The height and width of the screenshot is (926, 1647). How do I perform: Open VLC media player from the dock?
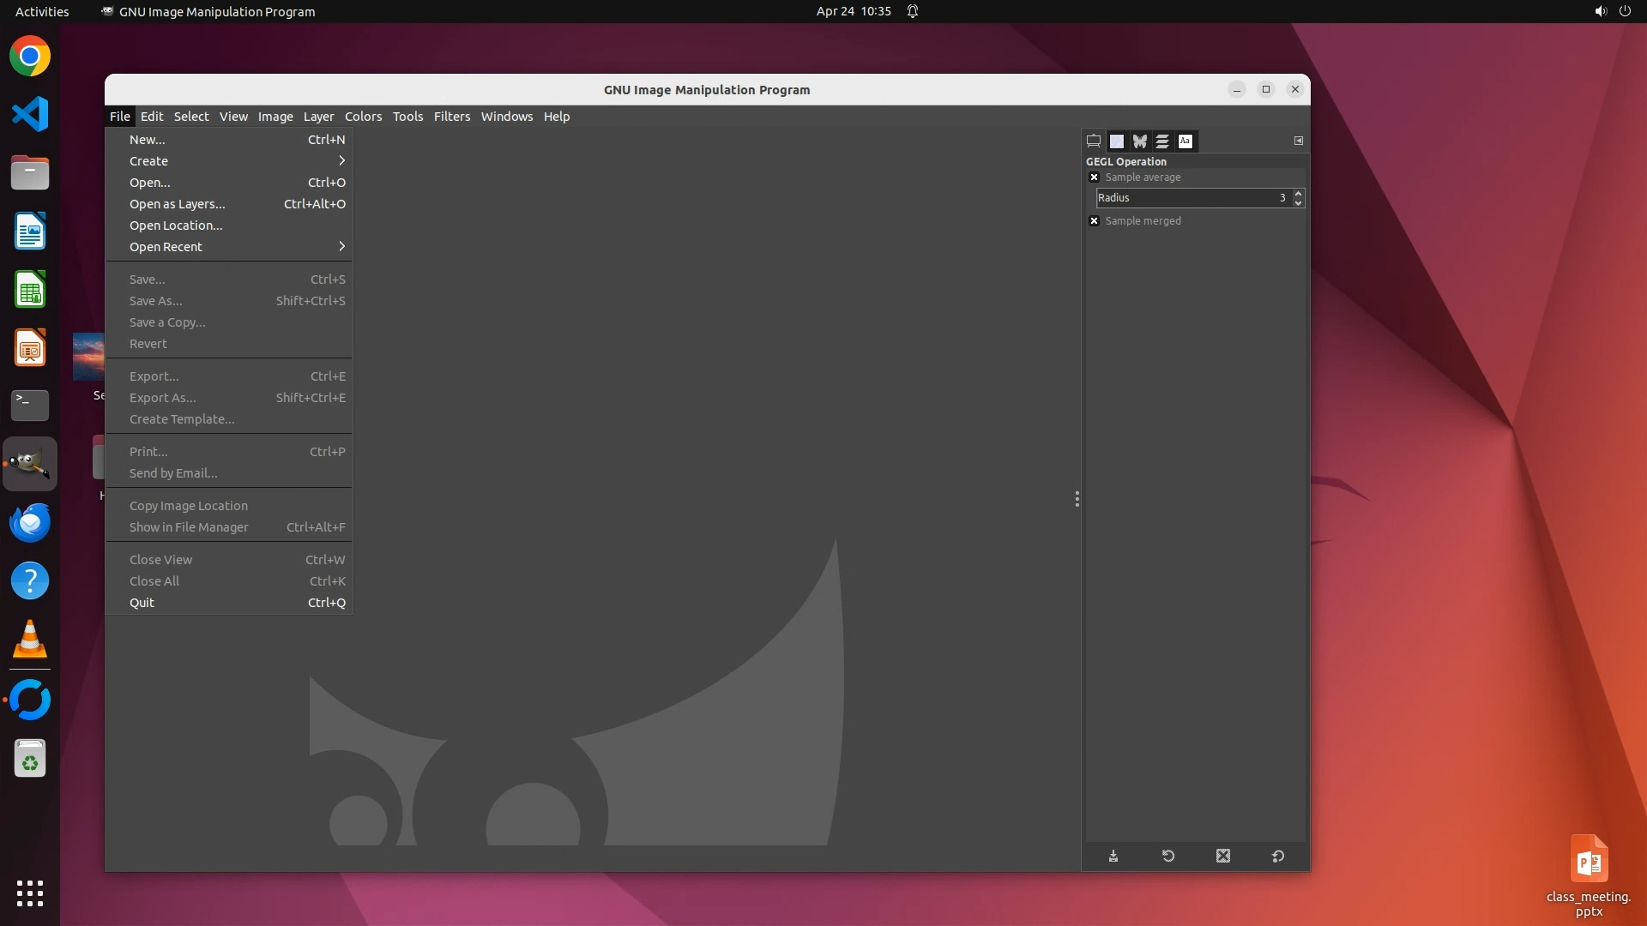(x=30, y=640)
